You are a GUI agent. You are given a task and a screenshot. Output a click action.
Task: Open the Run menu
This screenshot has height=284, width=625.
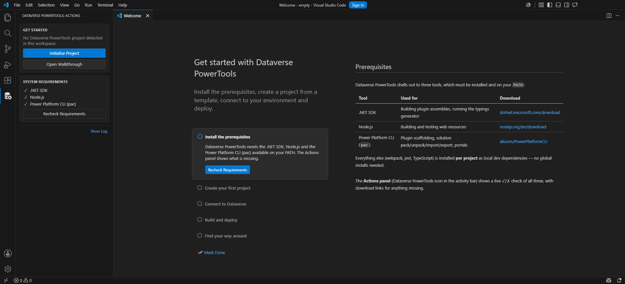click(x=88, y=5)
